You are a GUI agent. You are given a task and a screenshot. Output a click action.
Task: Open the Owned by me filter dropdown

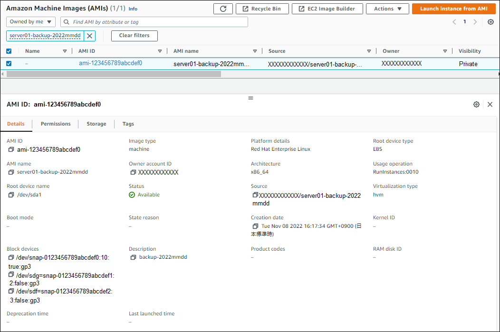(31, 22)
